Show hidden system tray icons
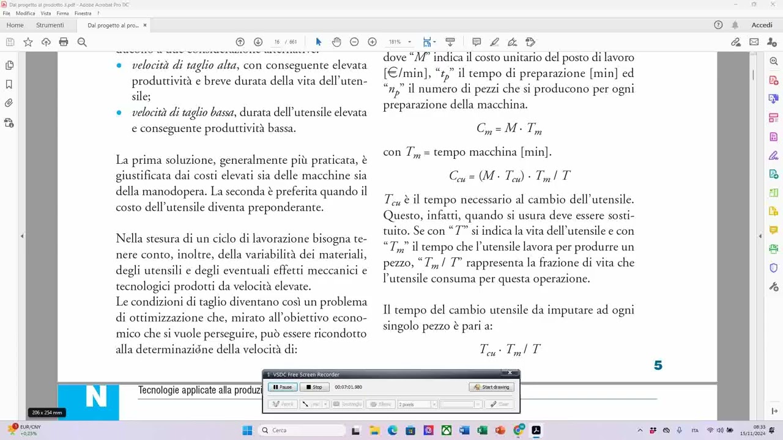Viewport: 783px width, 440px height. tap(640, 430)
